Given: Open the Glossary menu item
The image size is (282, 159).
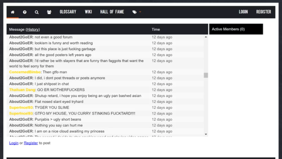Looking at the screenshot, I should [68, 12].
